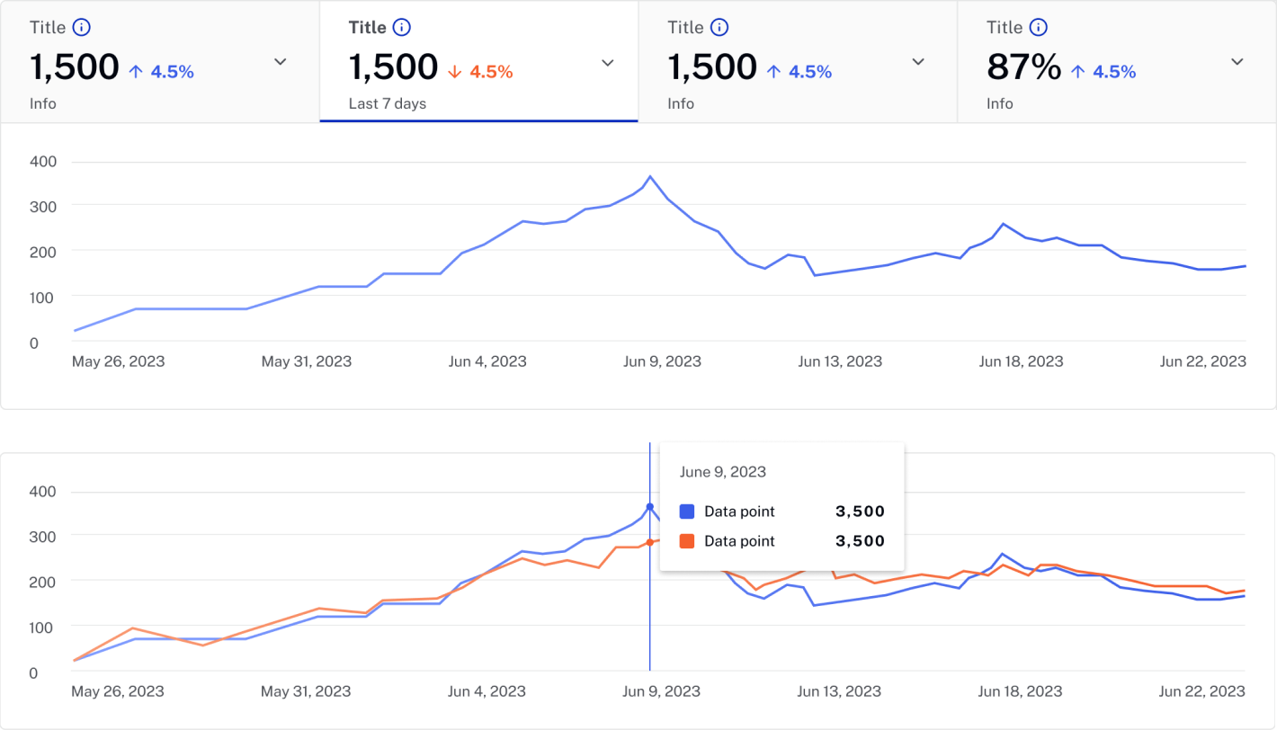This screenshot has width=1277, height=730.
Task: Click the June 9, 2023 tooltip heading
Action: point(723,472)
